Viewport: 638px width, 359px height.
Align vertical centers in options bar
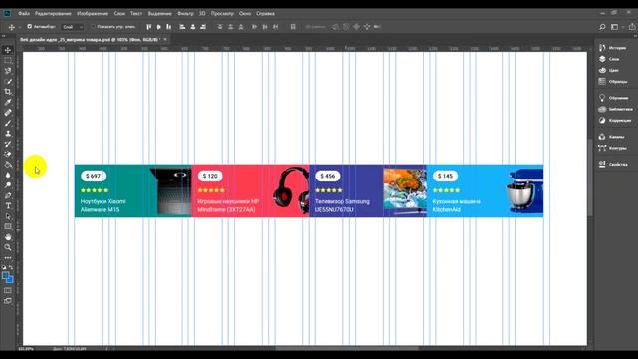coord(159,27)
